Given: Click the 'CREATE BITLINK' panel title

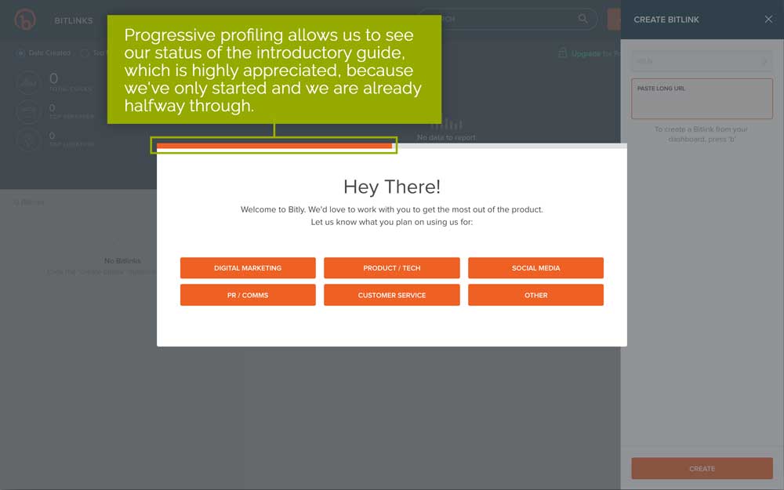Looking at the screenshot, I should coord(666,20).
